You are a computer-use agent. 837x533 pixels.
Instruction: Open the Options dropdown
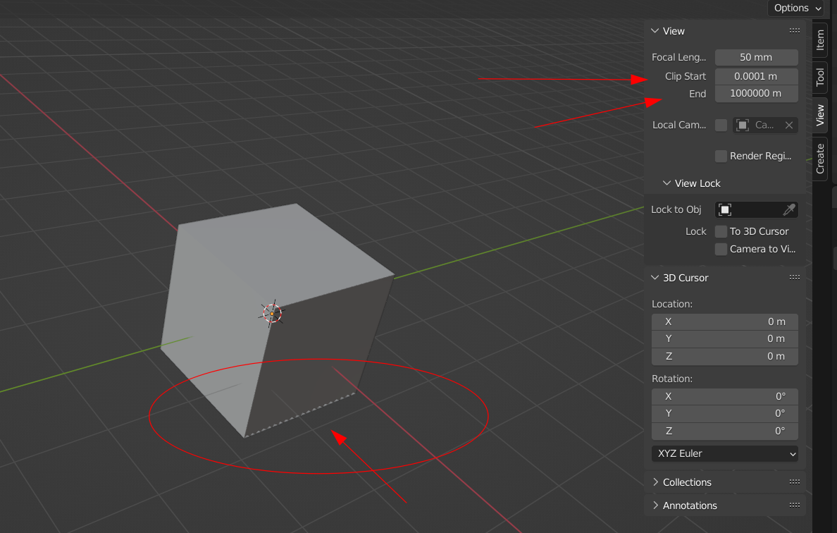[798, 8]
